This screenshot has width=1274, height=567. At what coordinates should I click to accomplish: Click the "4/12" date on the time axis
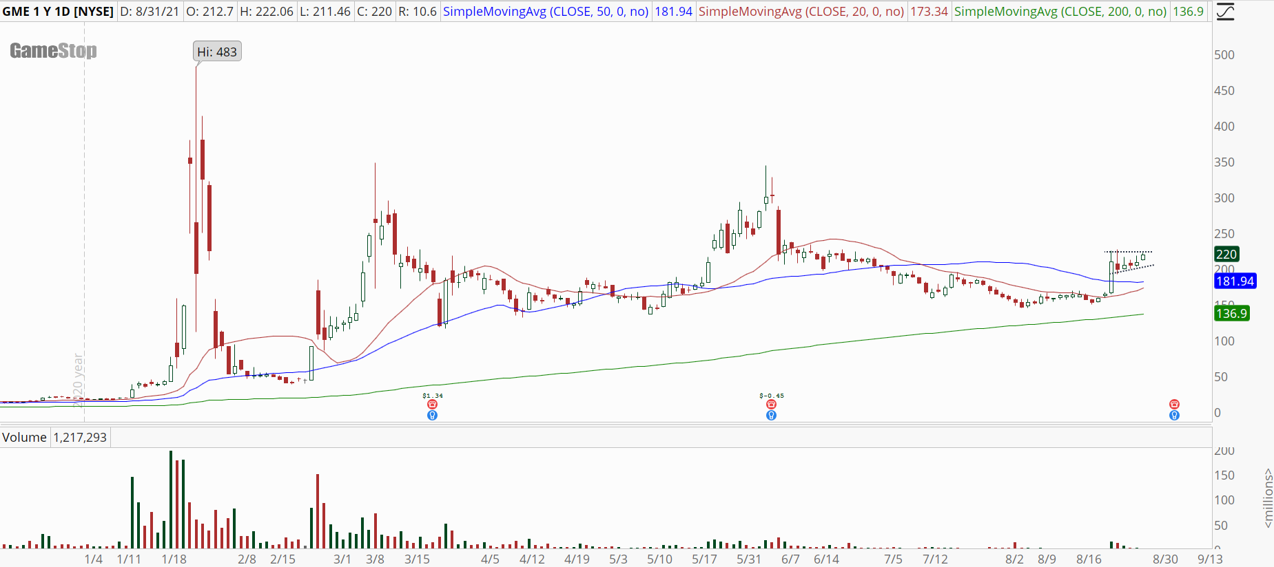click(532, 559)
